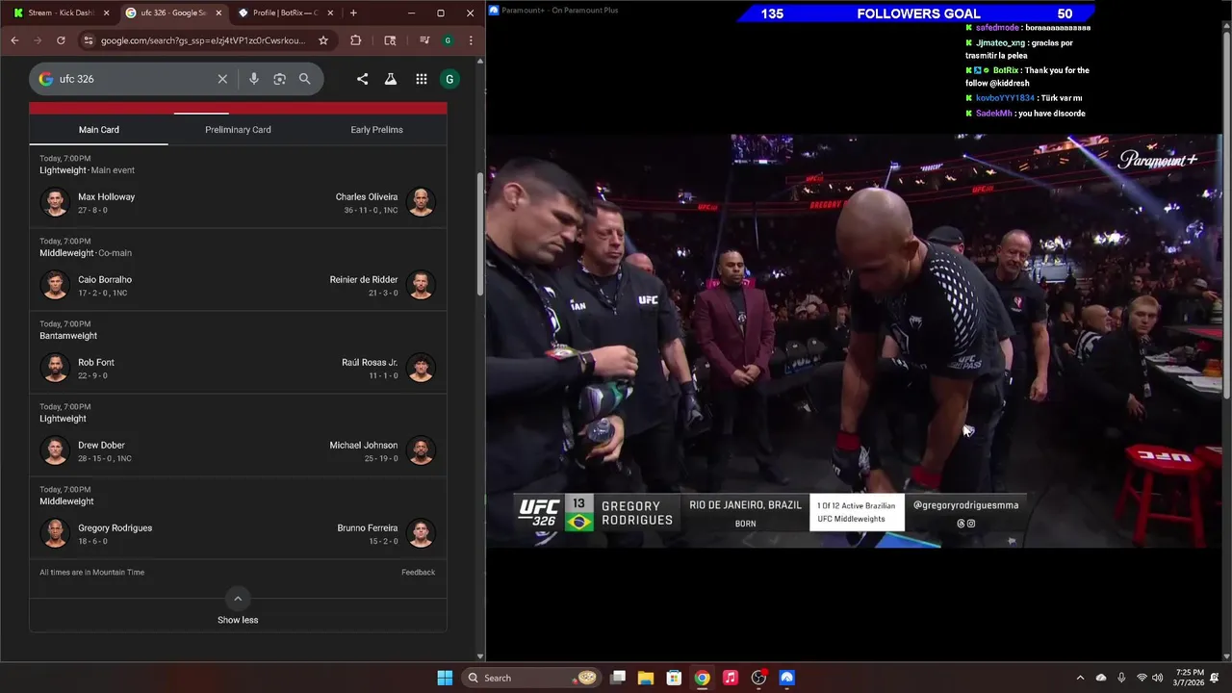This screenshot has width=1232, height=693.
Task: Select chat message from kovboYYY1834
Action: 1024,98
